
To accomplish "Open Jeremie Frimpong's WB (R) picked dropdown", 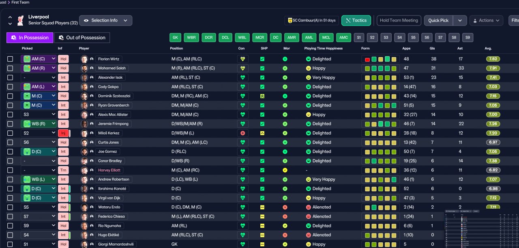I will (x=39, y=124).
